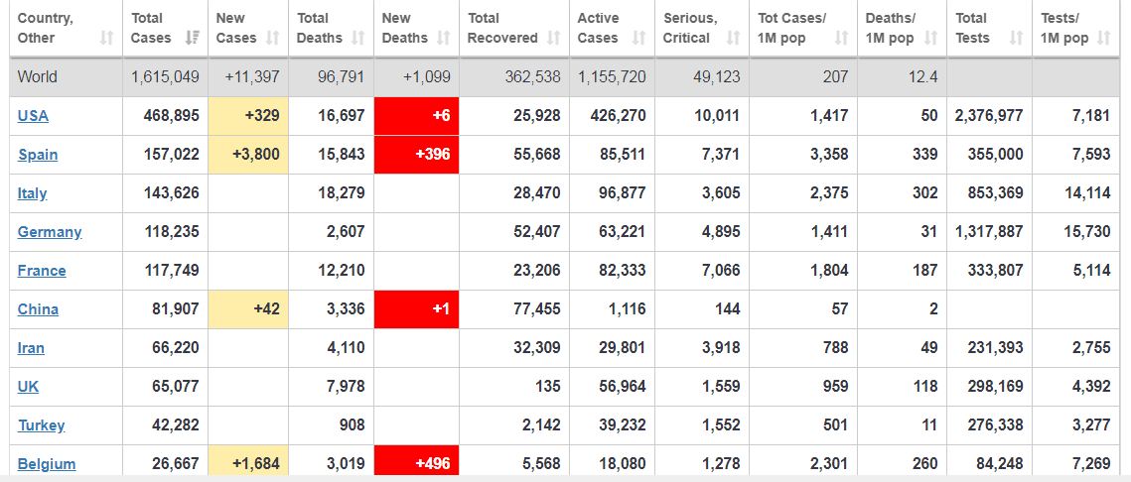Viewport: 1131px width, 482px height.
Task: Sort by Tot Cases/1M pop arrows icon
Action: [x=841, y=39]
